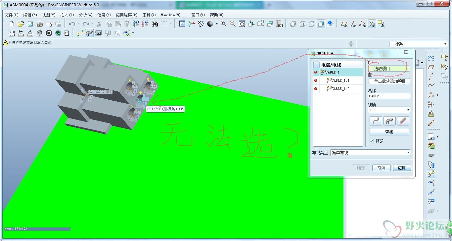Undo the last action
Image resolution: width=452 pixels, height=241 pixels.
pyautogui.click(x=72, y=24)
